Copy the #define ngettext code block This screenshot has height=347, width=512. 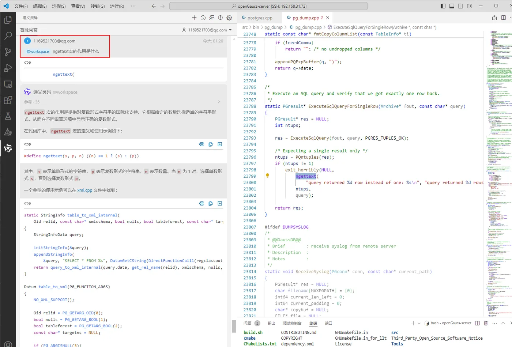[211, 144]
